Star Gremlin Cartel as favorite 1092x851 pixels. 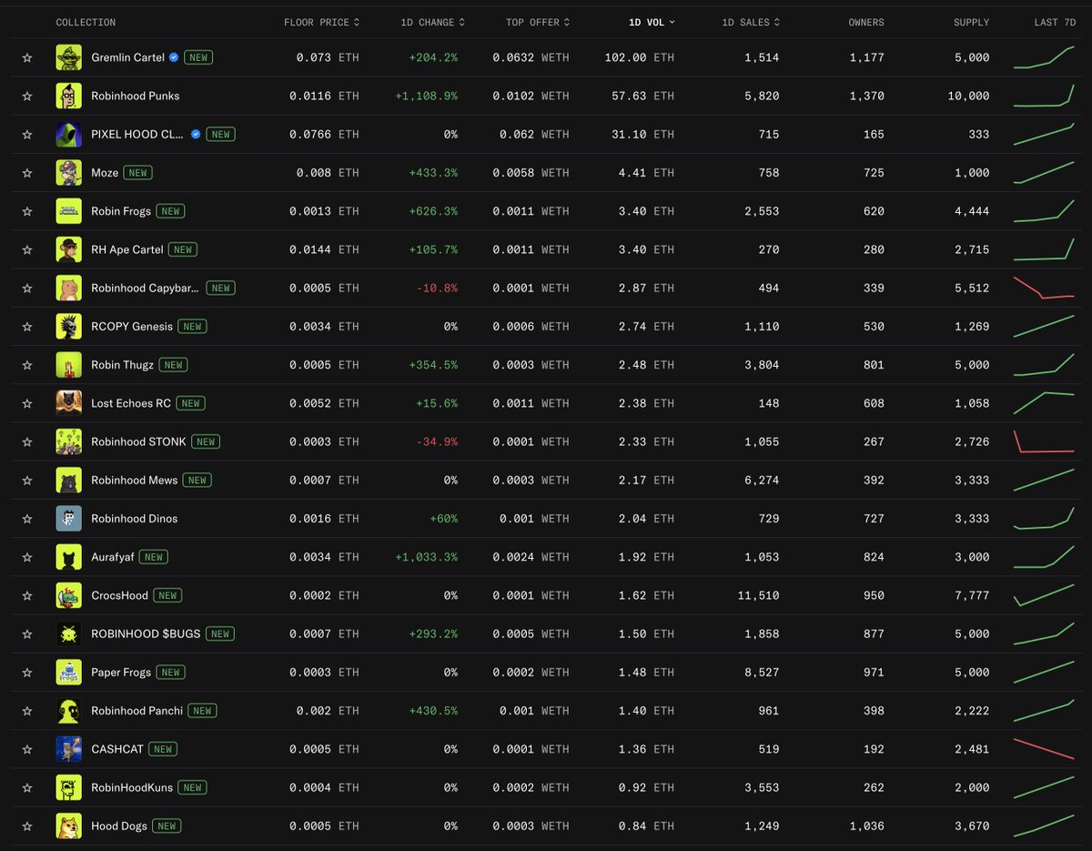click(x=27, y=57)
